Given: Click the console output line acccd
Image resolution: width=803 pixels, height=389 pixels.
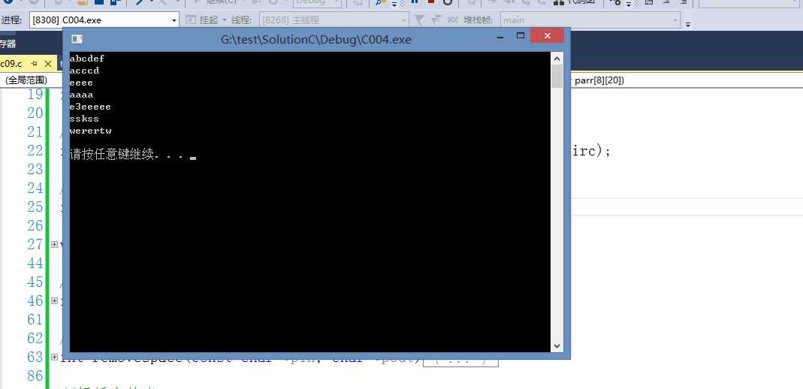Looking at the screenshot, I should [x=84, y=71].
